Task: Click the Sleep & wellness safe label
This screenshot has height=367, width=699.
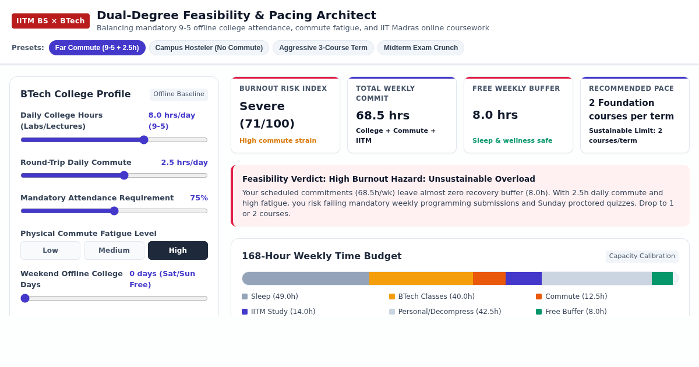Action: coord(513,140)
